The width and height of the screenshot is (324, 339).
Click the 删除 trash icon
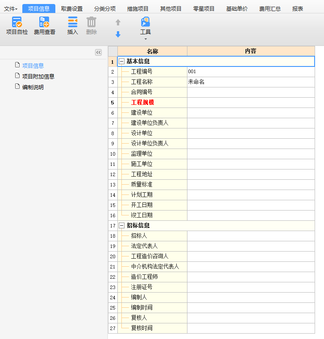(91, 22)
